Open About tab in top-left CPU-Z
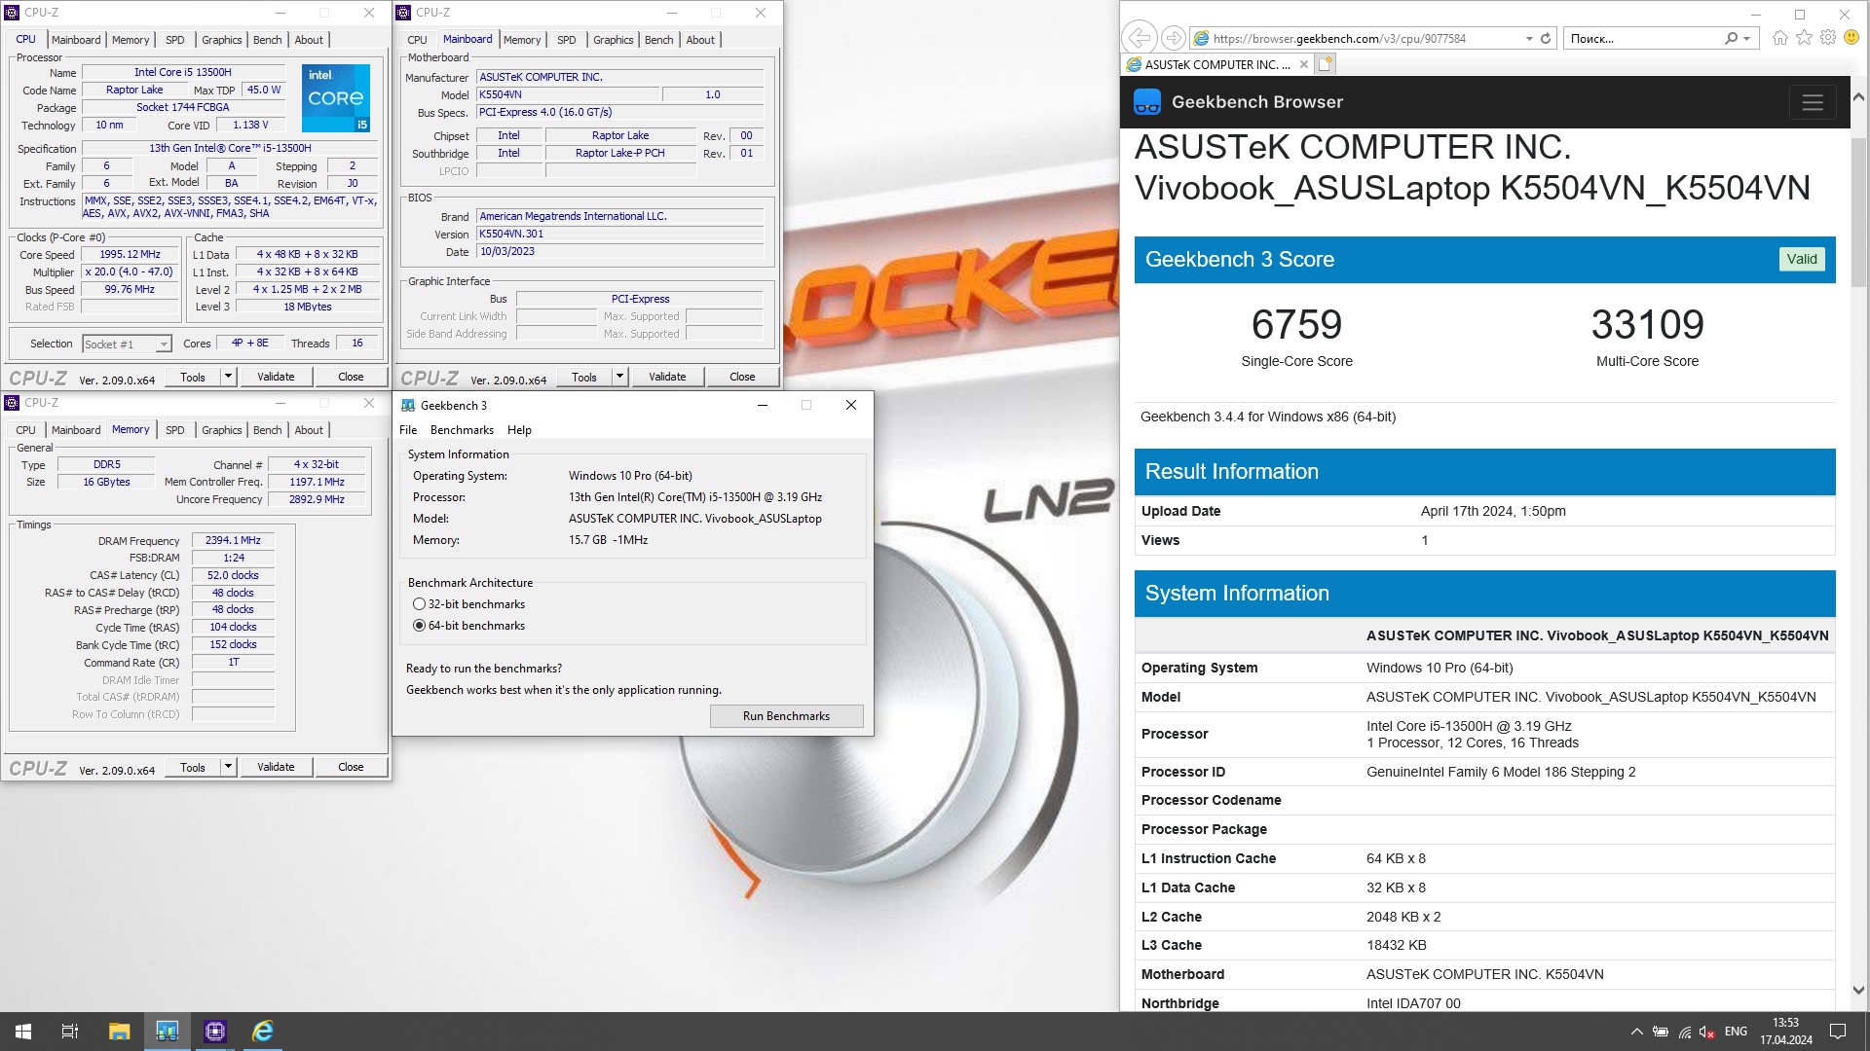Screen dimensions: 1870x1051 click(309, 40)
